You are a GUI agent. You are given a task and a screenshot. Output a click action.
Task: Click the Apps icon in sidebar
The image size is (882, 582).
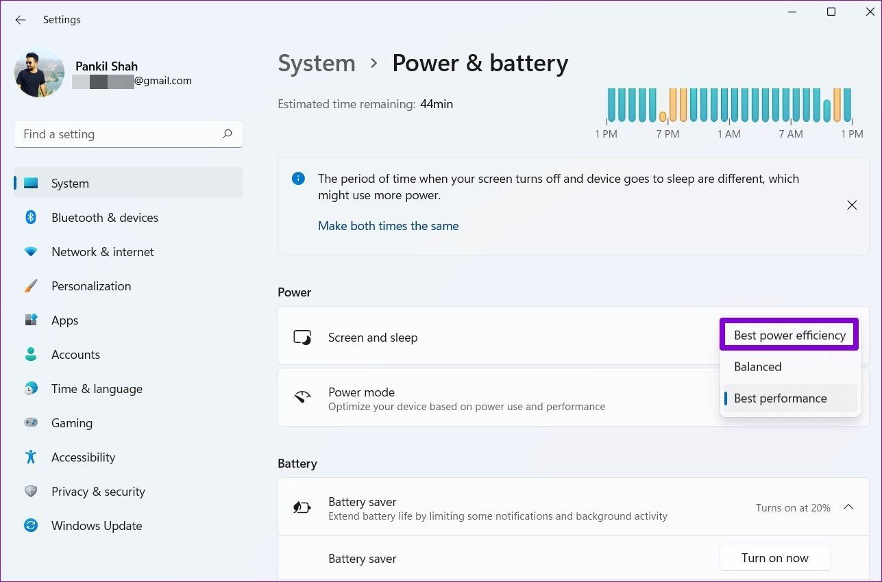pos(31,320)
